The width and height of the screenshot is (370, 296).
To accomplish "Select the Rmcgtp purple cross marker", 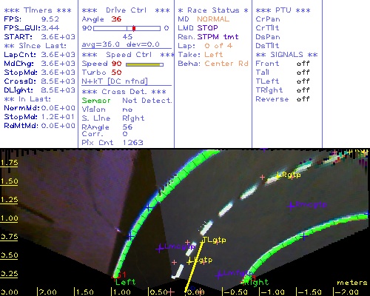I will (292, 206).
